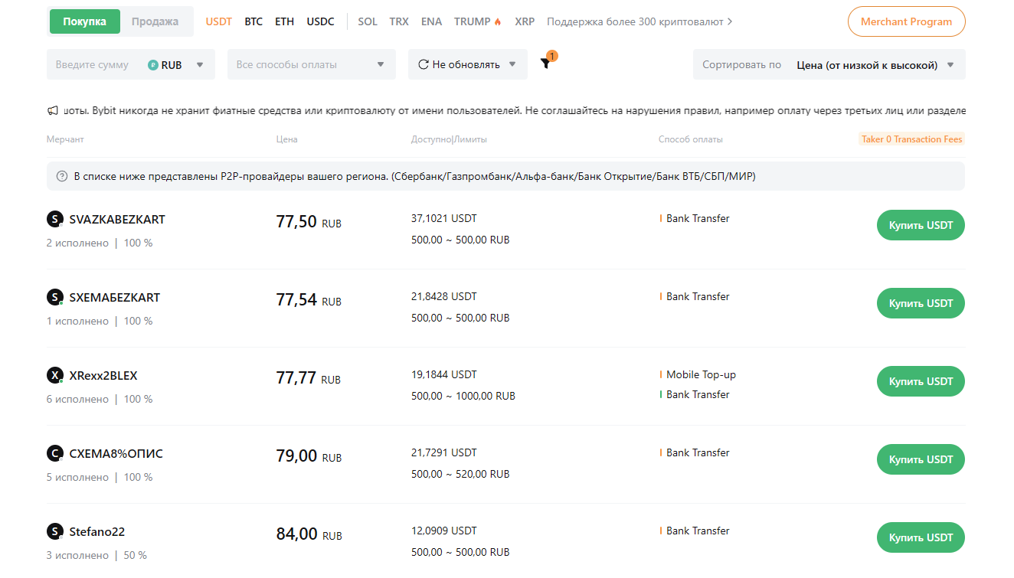Viewport: 1014px width, 578px height.
Task: Open Все способы оплаты dropdown
Action: click(312, 64)
